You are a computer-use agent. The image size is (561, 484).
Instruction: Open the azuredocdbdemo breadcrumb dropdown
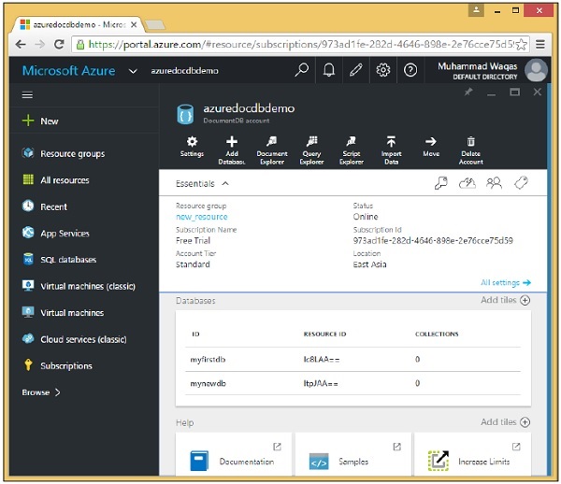click(x=133, y=71)
